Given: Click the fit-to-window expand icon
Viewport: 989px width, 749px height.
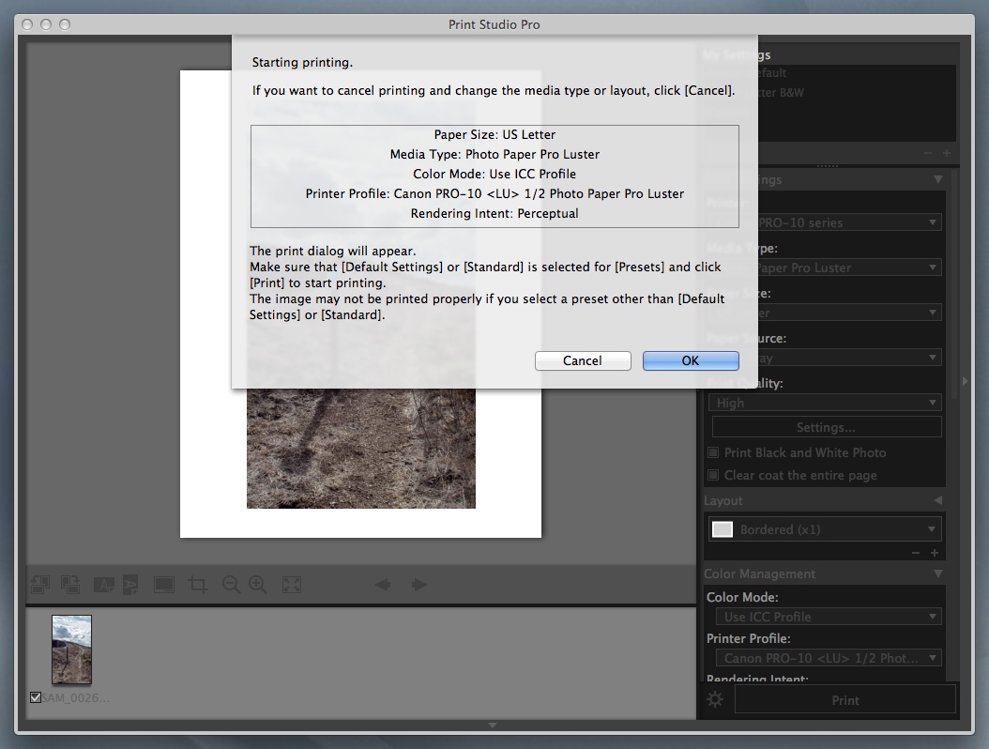Looking at the screenshot, I should click(x=292, y=585).
